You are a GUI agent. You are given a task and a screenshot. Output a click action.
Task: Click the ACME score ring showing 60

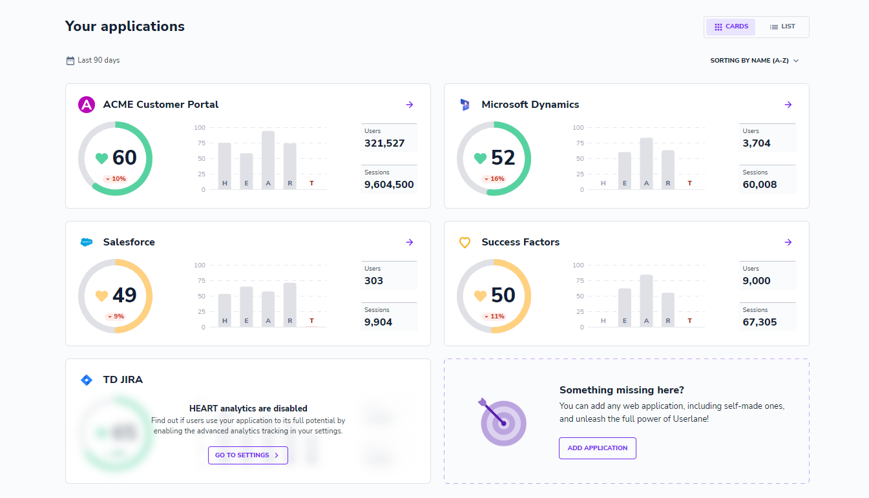coord(116,158)
